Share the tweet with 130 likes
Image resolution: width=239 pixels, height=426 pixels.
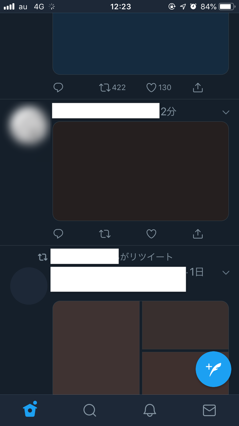point(198,87)
